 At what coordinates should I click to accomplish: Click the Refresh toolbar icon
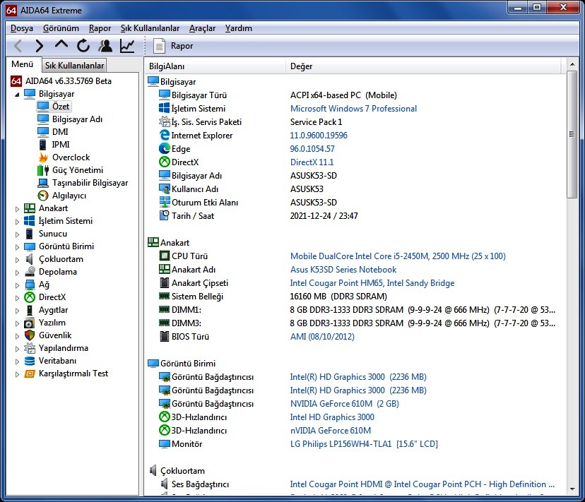(x=83, y=46)
